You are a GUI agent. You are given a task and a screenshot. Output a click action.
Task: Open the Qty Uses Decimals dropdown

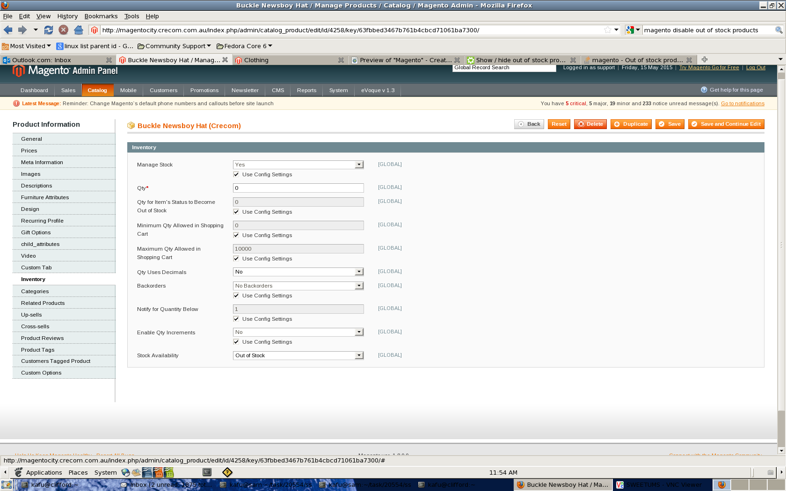point(298,272)
